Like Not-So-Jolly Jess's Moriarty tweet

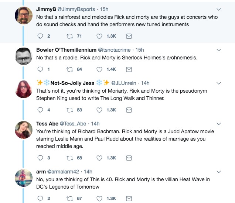click(x=99, y=110)
